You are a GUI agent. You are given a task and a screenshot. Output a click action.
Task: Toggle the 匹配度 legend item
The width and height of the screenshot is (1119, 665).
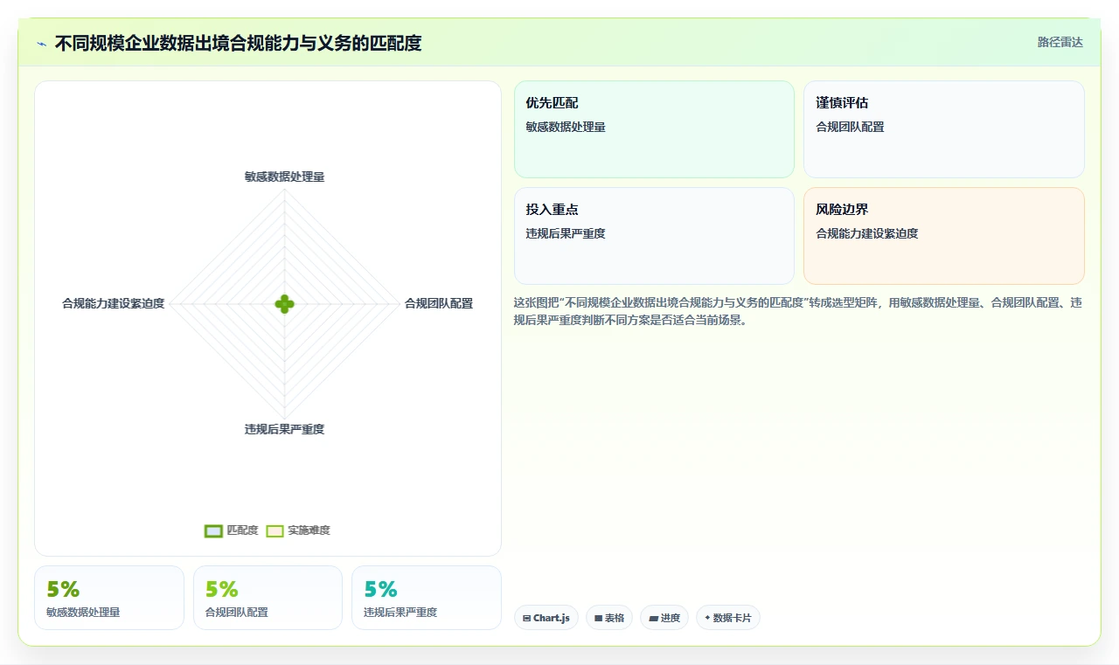(x=232, y=530)
